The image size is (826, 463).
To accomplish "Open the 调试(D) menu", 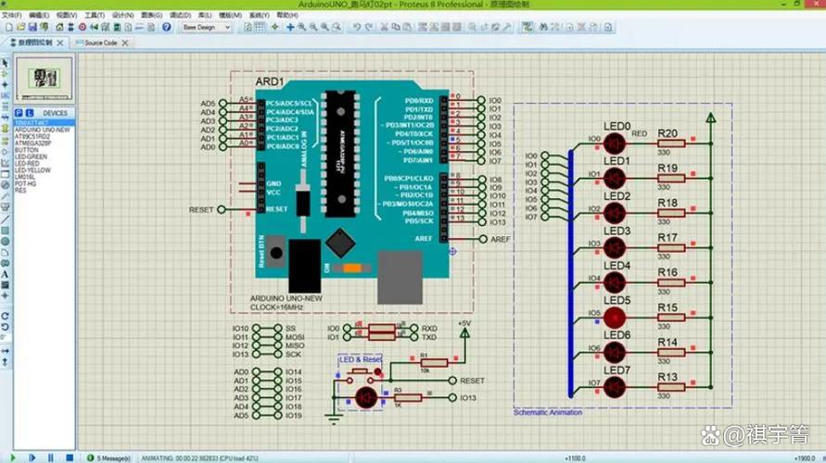I will 180,15.
